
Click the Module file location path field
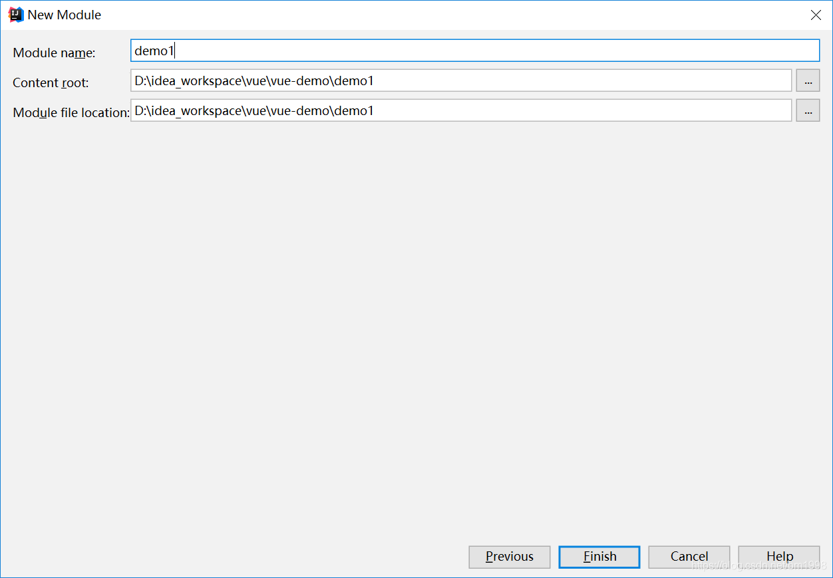coord(461,110)
